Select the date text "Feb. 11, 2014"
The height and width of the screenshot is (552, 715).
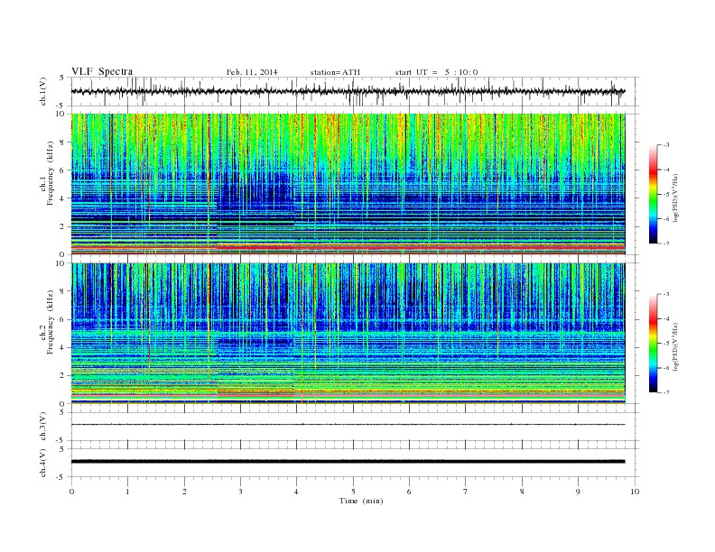(252, 72)
